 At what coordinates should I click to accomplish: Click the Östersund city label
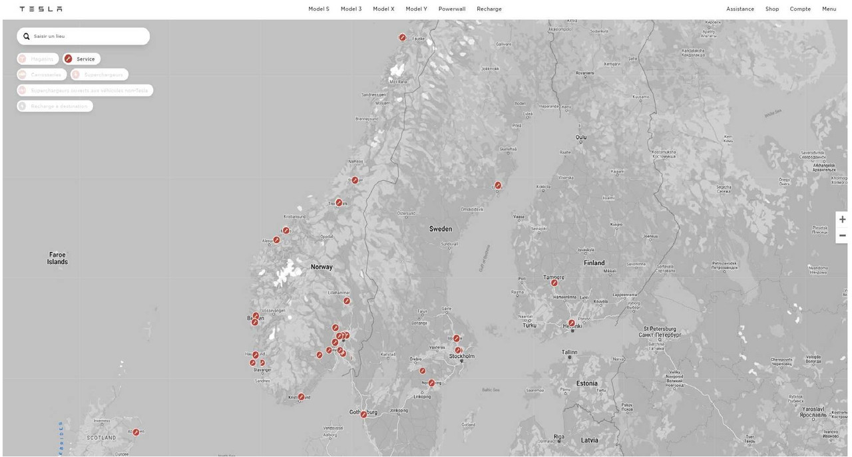pyautogui.click(x=406, y=214)
